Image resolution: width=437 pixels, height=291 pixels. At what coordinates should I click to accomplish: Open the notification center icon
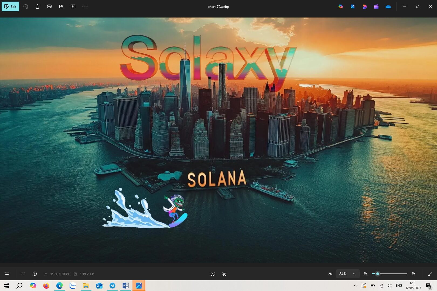(x=429, y=286)
